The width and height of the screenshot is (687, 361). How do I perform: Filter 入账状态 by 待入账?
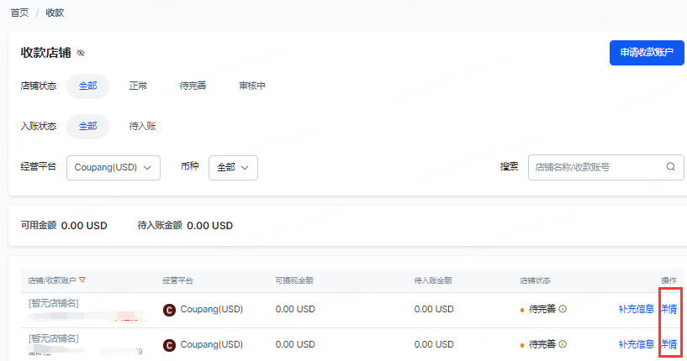142,127
